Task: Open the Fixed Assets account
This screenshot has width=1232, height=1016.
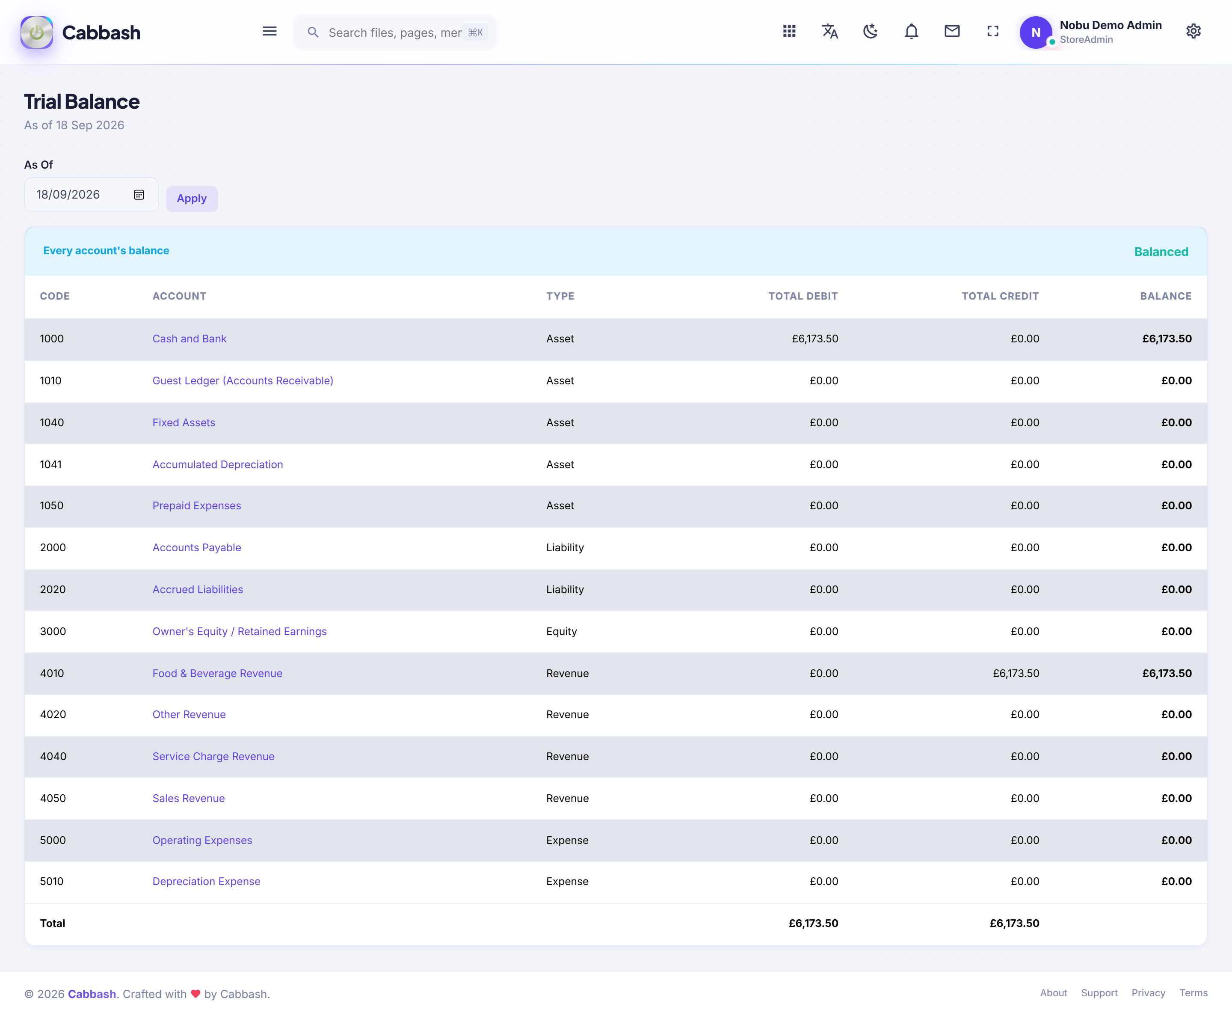Action: [184, 422]
